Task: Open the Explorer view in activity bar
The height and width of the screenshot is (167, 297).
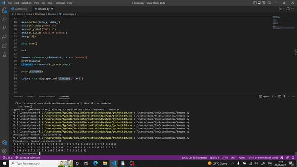Action: (4, 10)
